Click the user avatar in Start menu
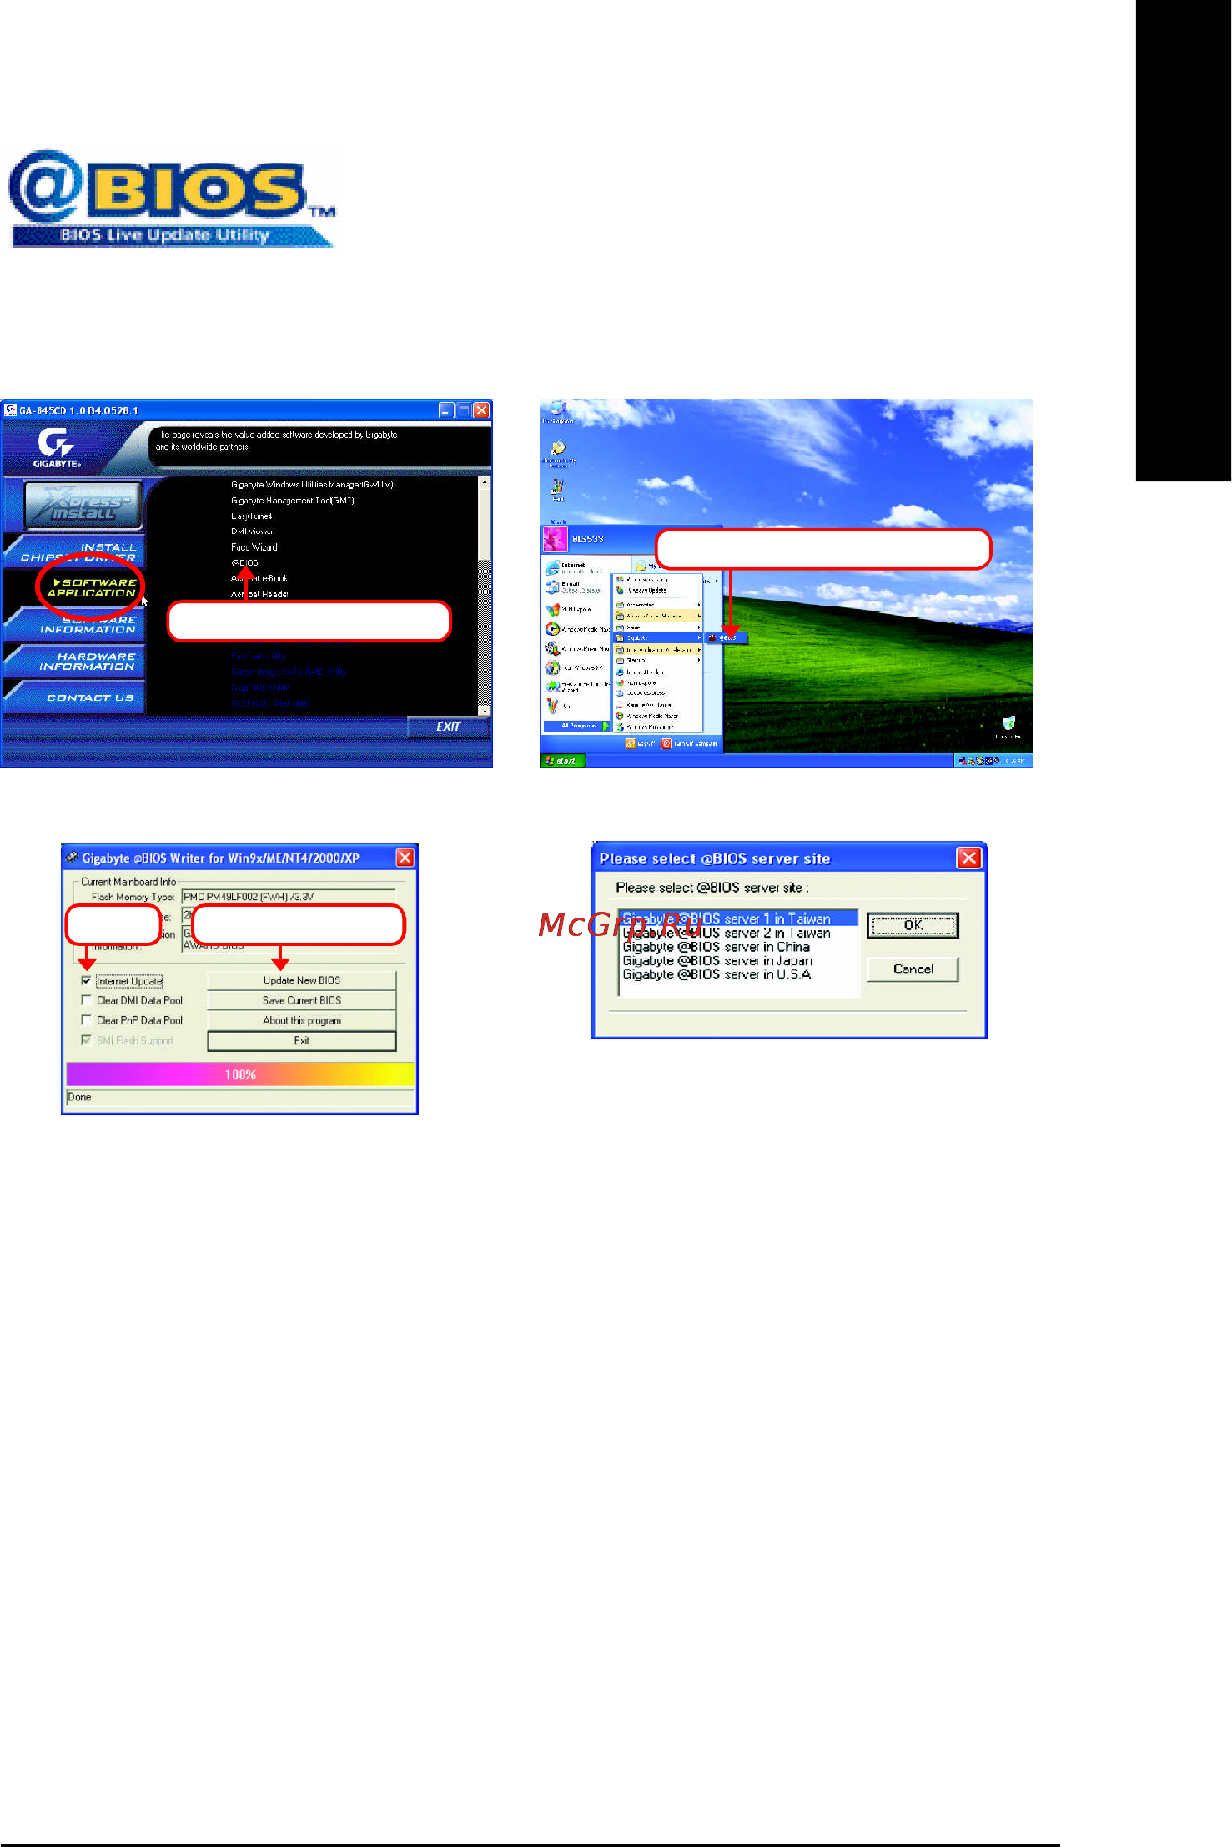The image size is (1232, 1847). pos(555,539)
